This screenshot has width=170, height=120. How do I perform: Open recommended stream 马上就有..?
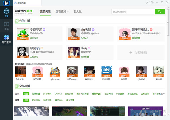(x=20, y=72)
